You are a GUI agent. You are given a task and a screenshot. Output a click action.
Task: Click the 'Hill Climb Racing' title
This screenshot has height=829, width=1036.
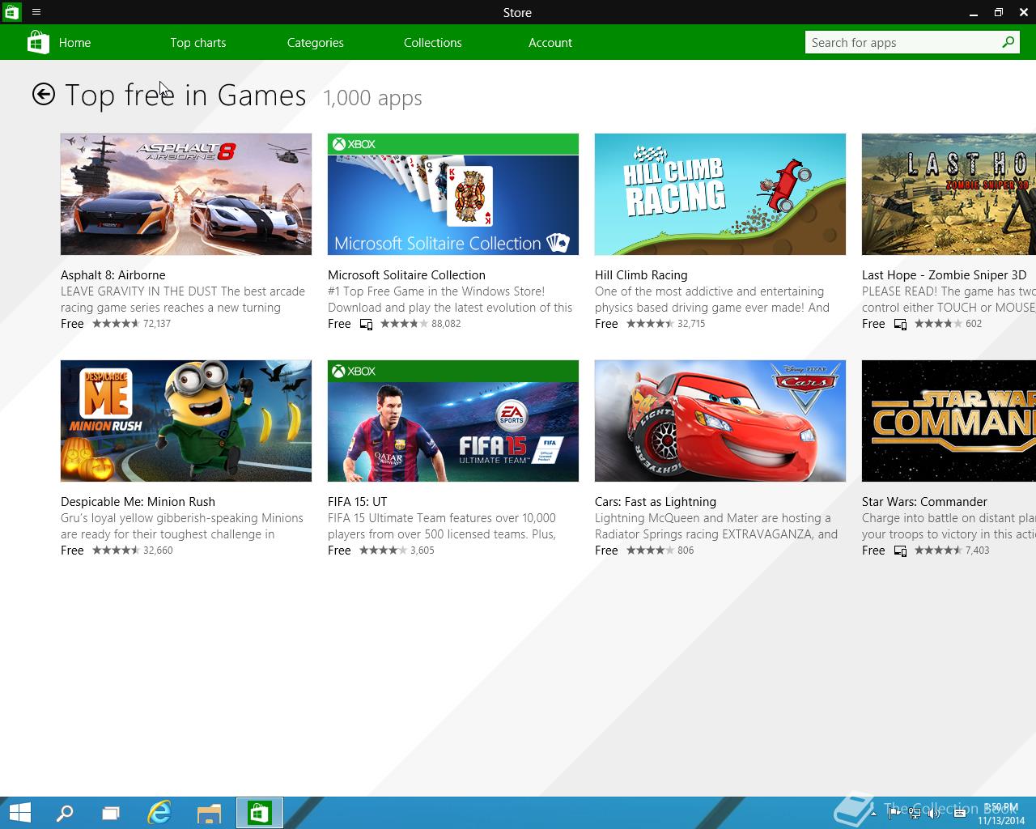coord(641,275)
